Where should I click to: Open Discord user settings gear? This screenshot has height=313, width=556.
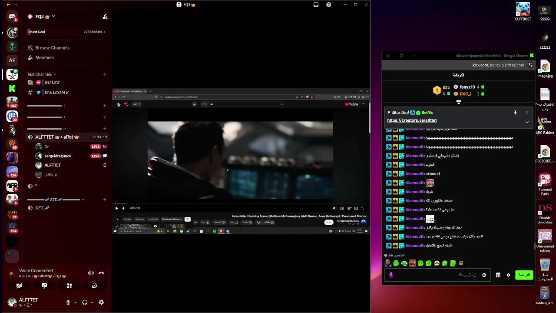[x=101, y=302]
